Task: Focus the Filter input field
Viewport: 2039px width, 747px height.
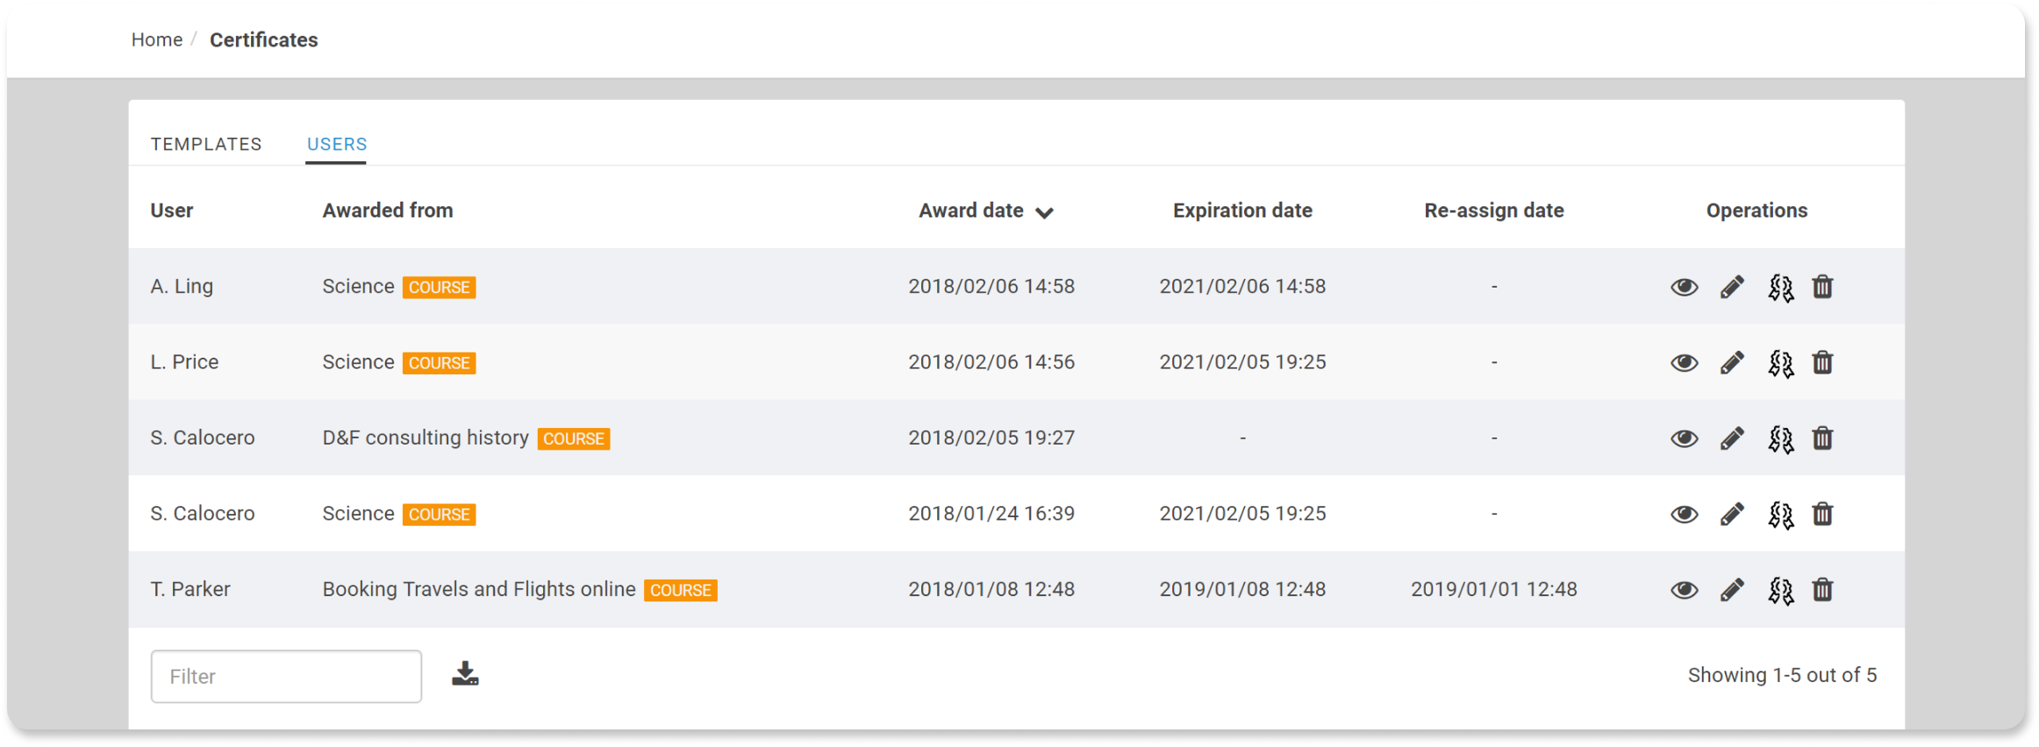Action: (286, 676)
